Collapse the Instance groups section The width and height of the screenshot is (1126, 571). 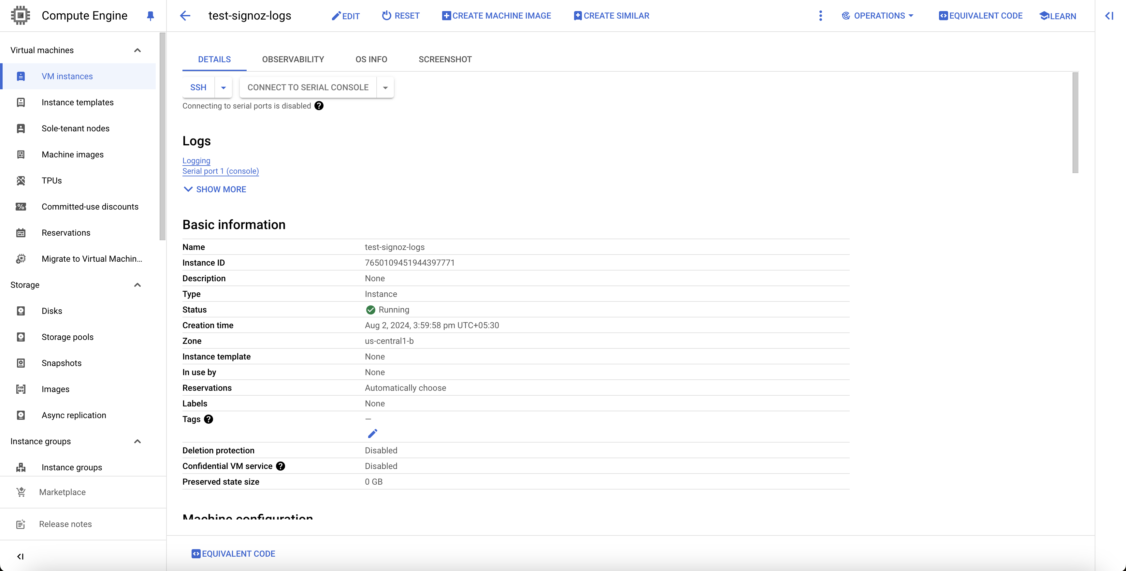pos(137,441)
